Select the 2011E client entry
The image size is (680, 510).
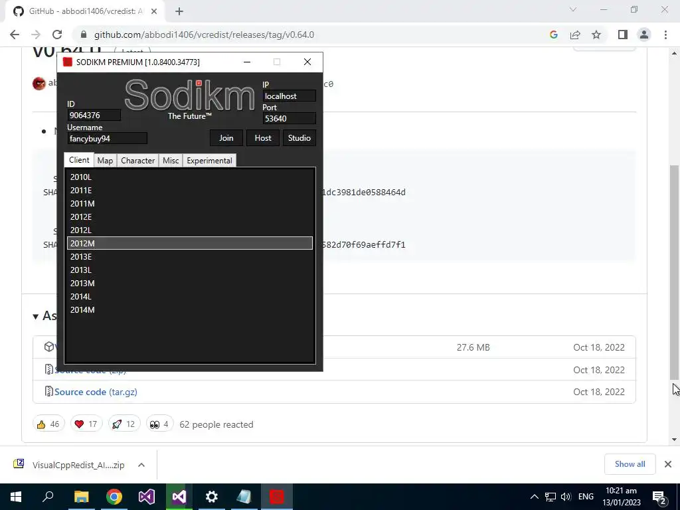[190, 191]
